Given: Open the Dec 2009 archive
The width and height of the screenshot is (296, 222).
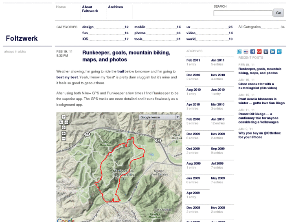Looking at the screenshot, I should point(193,134).
